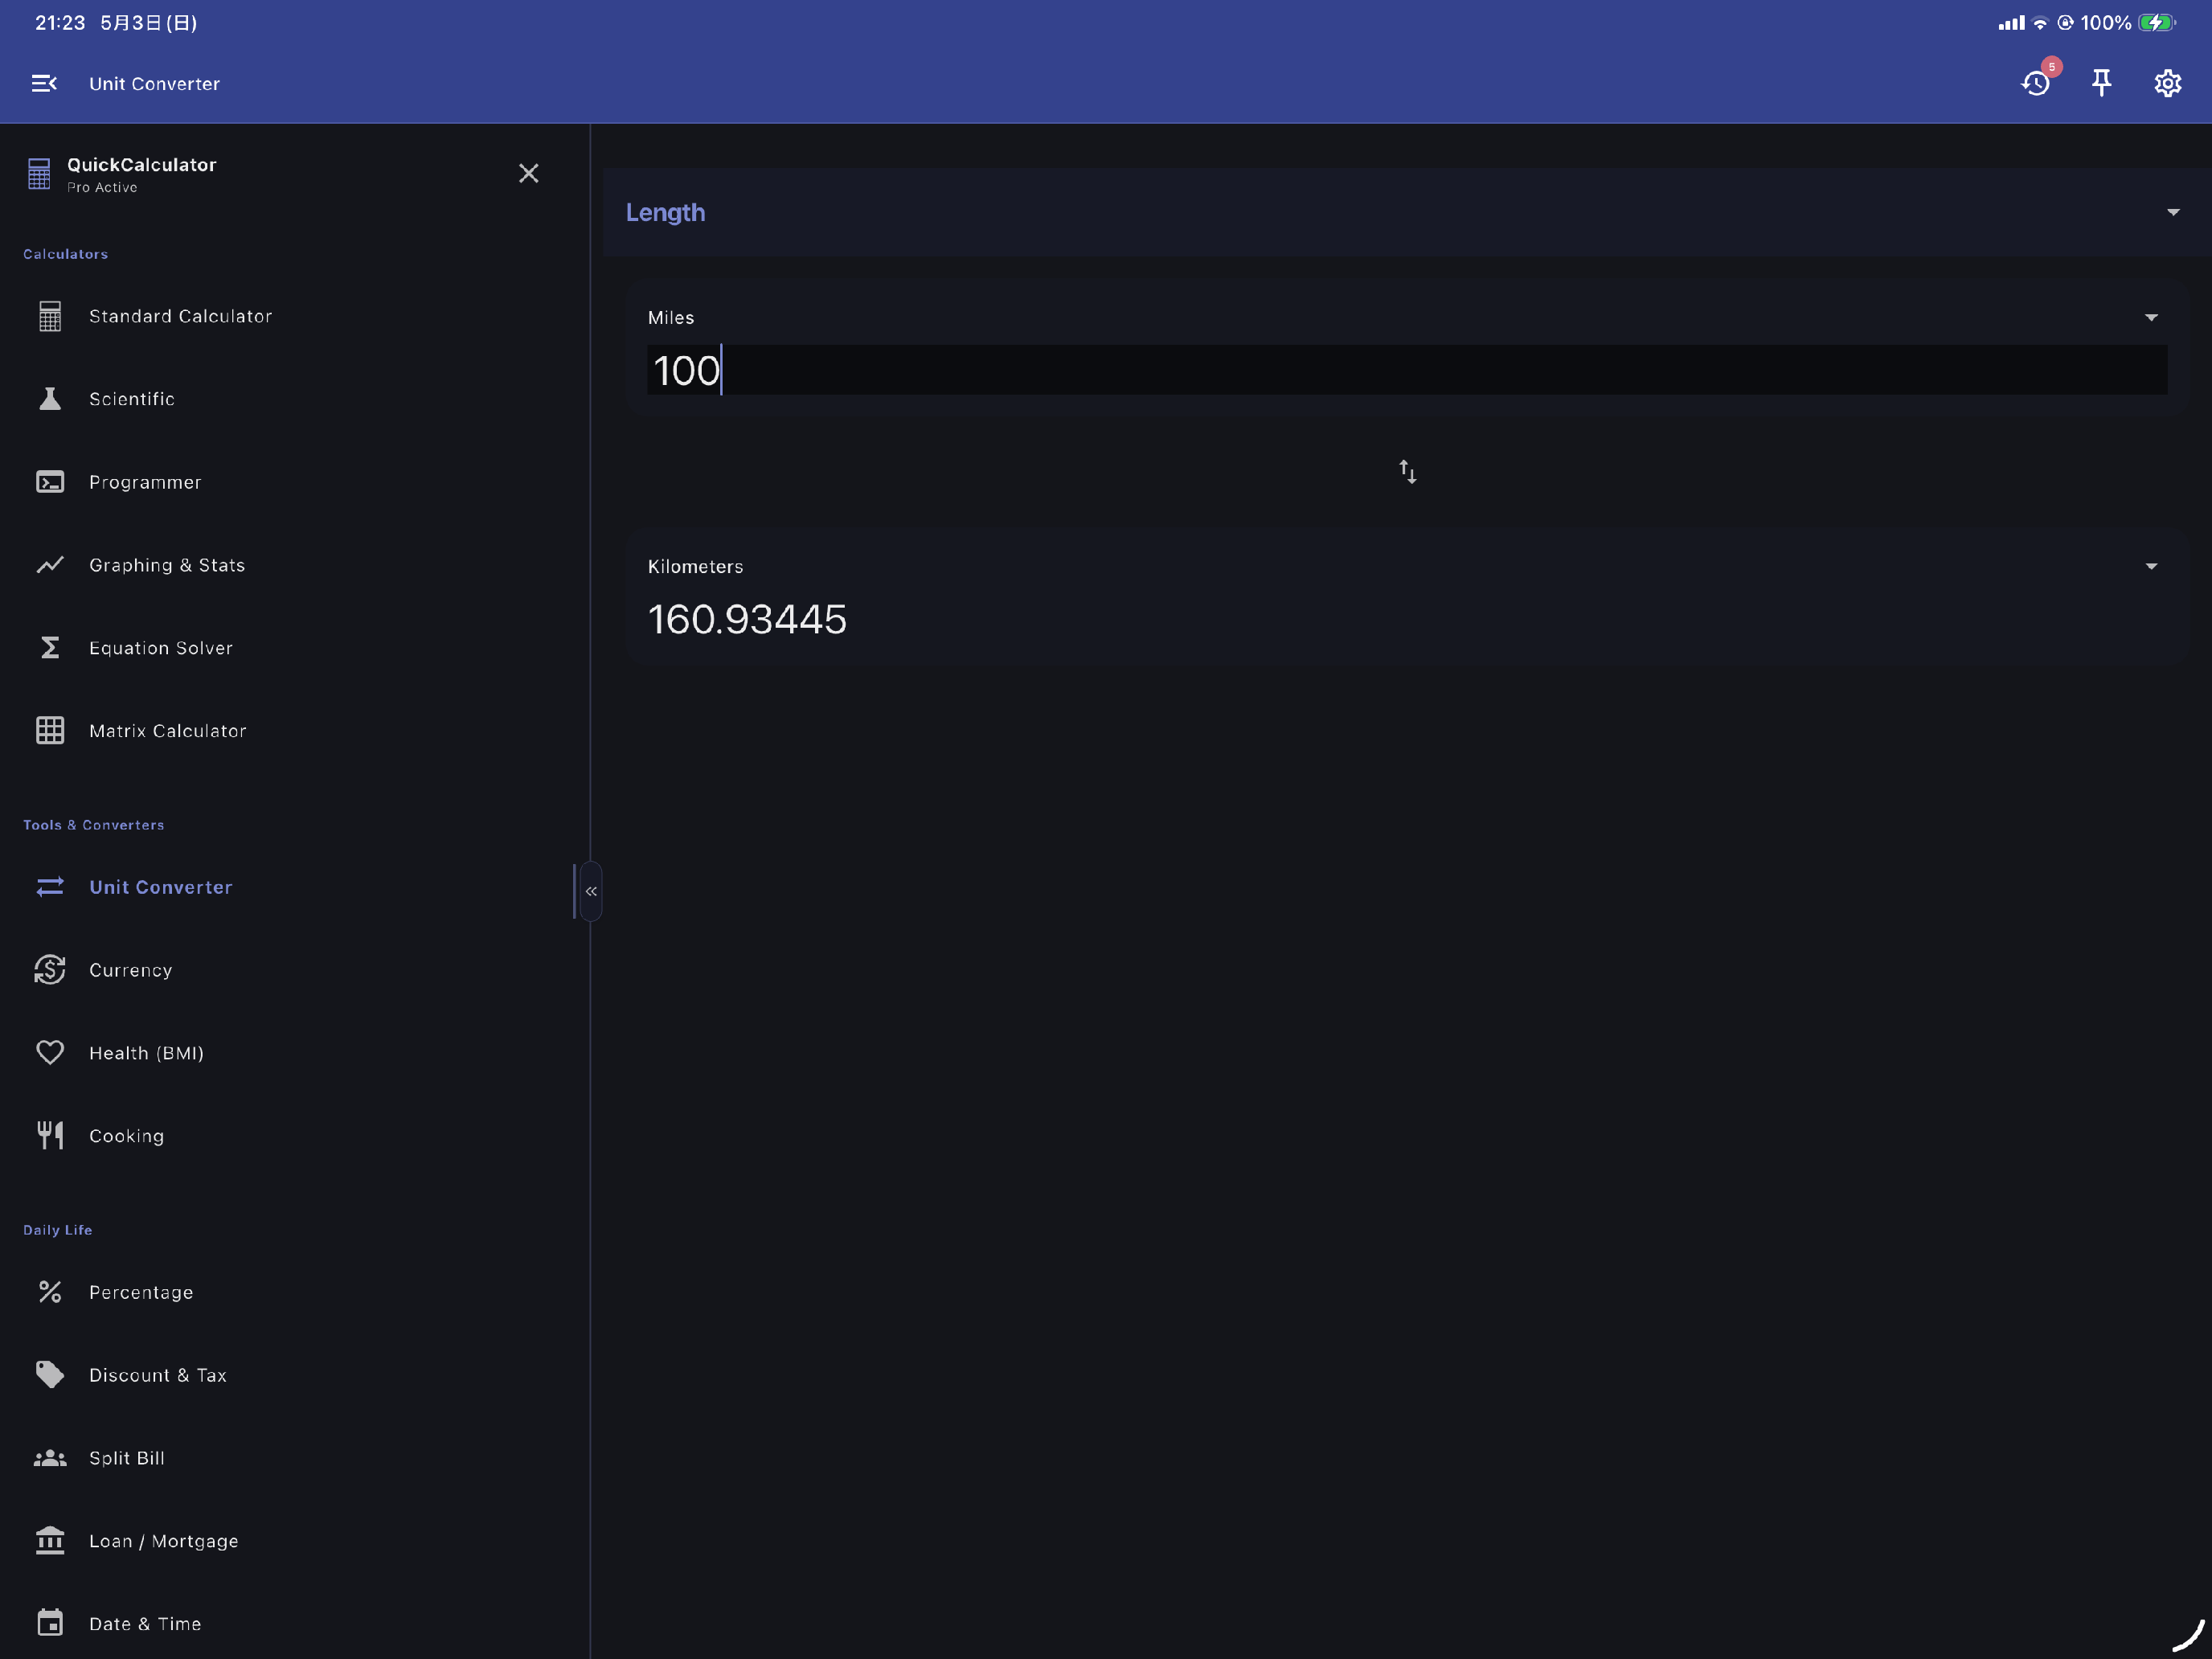The image size is (2212, 1659).
Task: Click the Length category label
Action: tap(665, 213)
